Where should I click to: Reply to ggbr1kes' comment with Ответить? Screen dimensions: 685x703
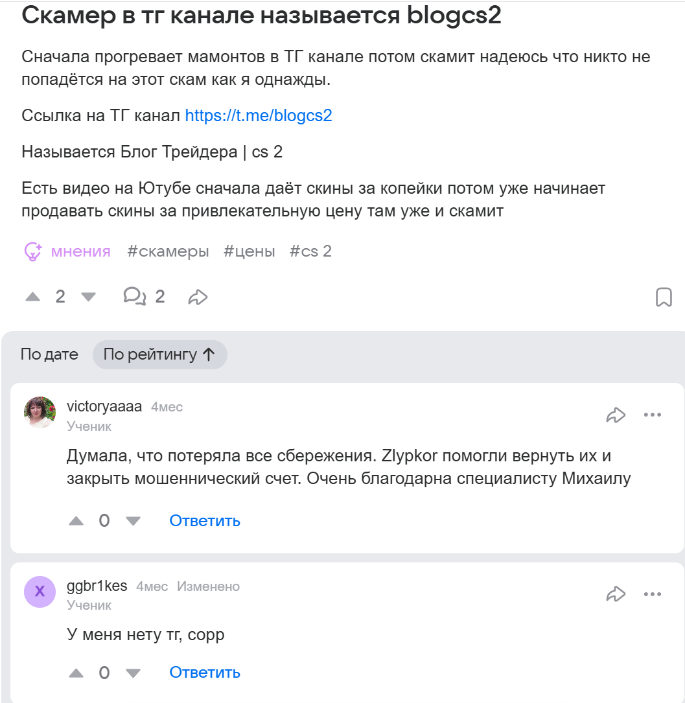[204, 673]
